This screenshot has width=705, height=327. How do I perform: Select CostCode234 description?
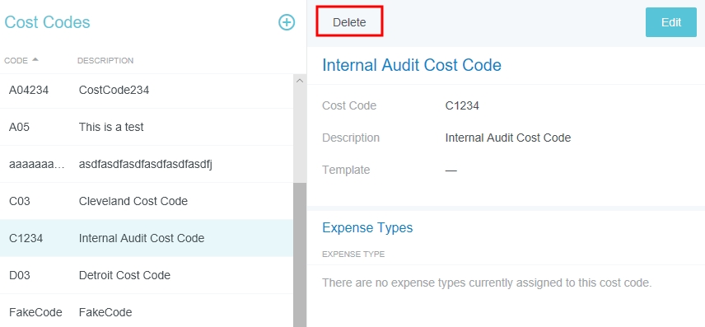click(x=114, y=90)
